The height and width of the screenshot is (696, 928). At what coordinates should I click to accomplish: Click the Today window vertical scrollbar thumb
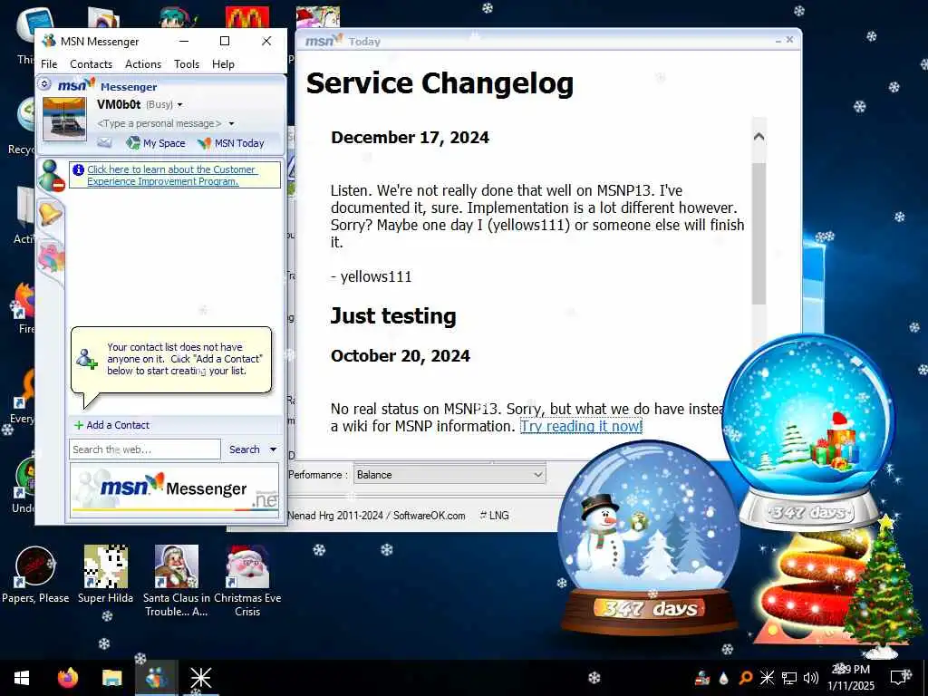pos(759,234)
